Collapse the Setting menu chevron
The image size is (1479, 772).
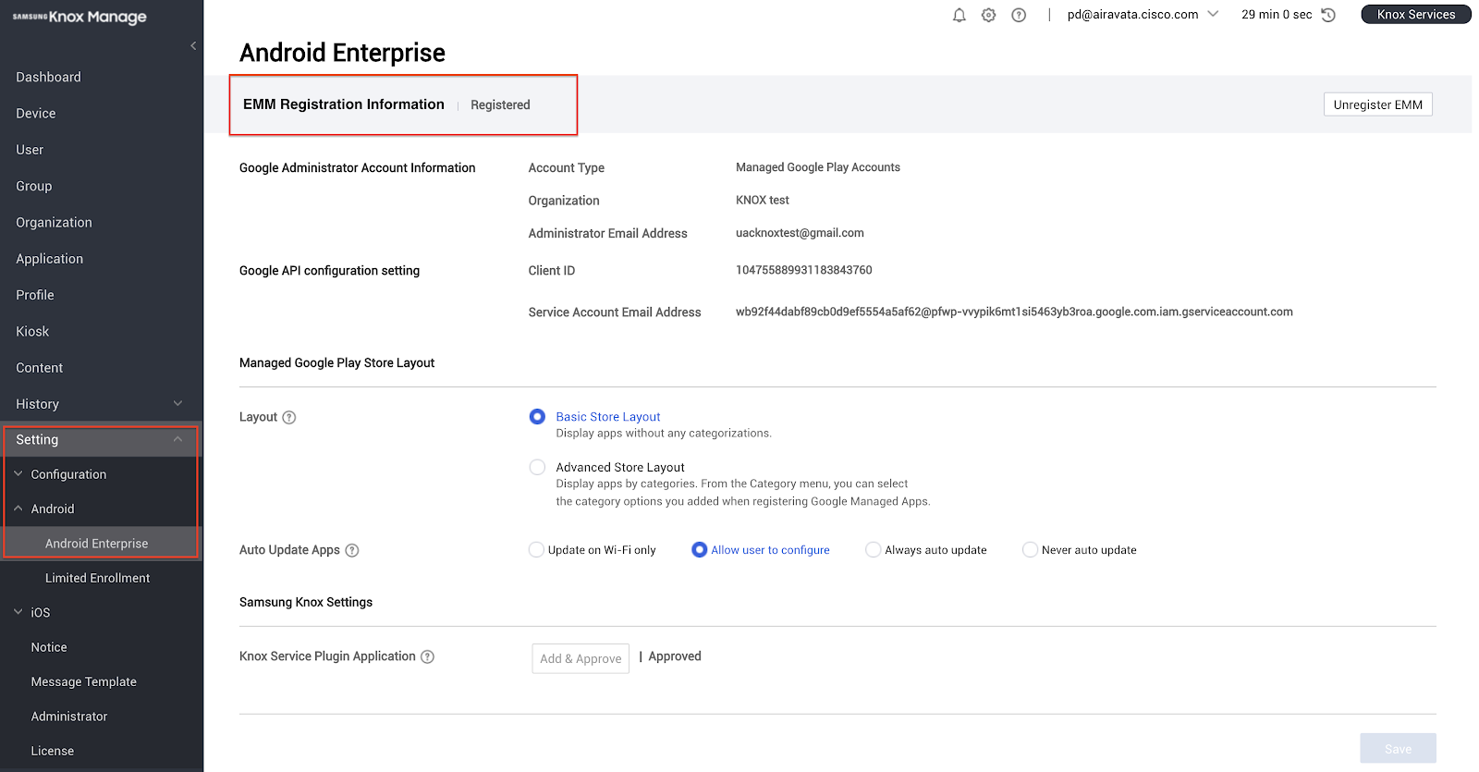pos(178,439)
